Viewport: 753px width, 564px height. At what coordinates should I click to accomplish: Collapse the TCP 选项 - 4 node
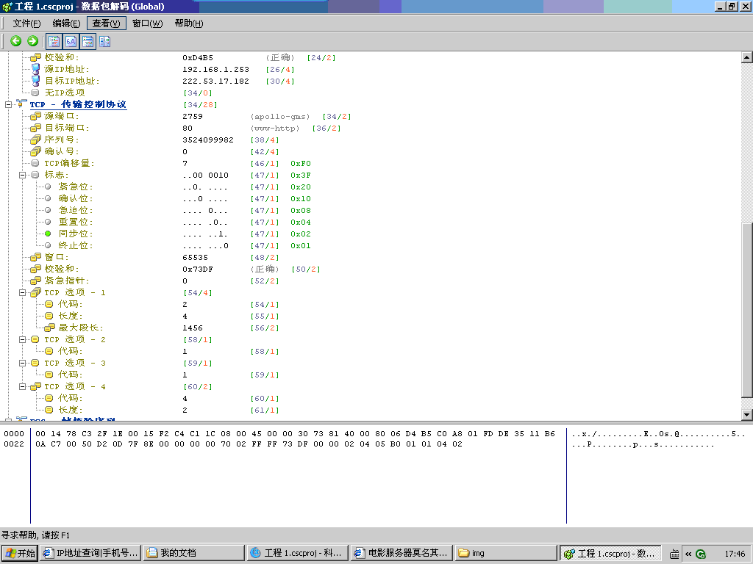[x=23, y=386]
